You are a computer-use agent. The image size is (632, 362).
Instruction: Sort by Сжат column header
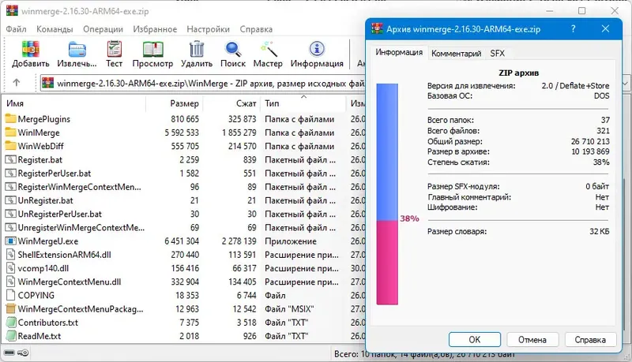[231, 103]
